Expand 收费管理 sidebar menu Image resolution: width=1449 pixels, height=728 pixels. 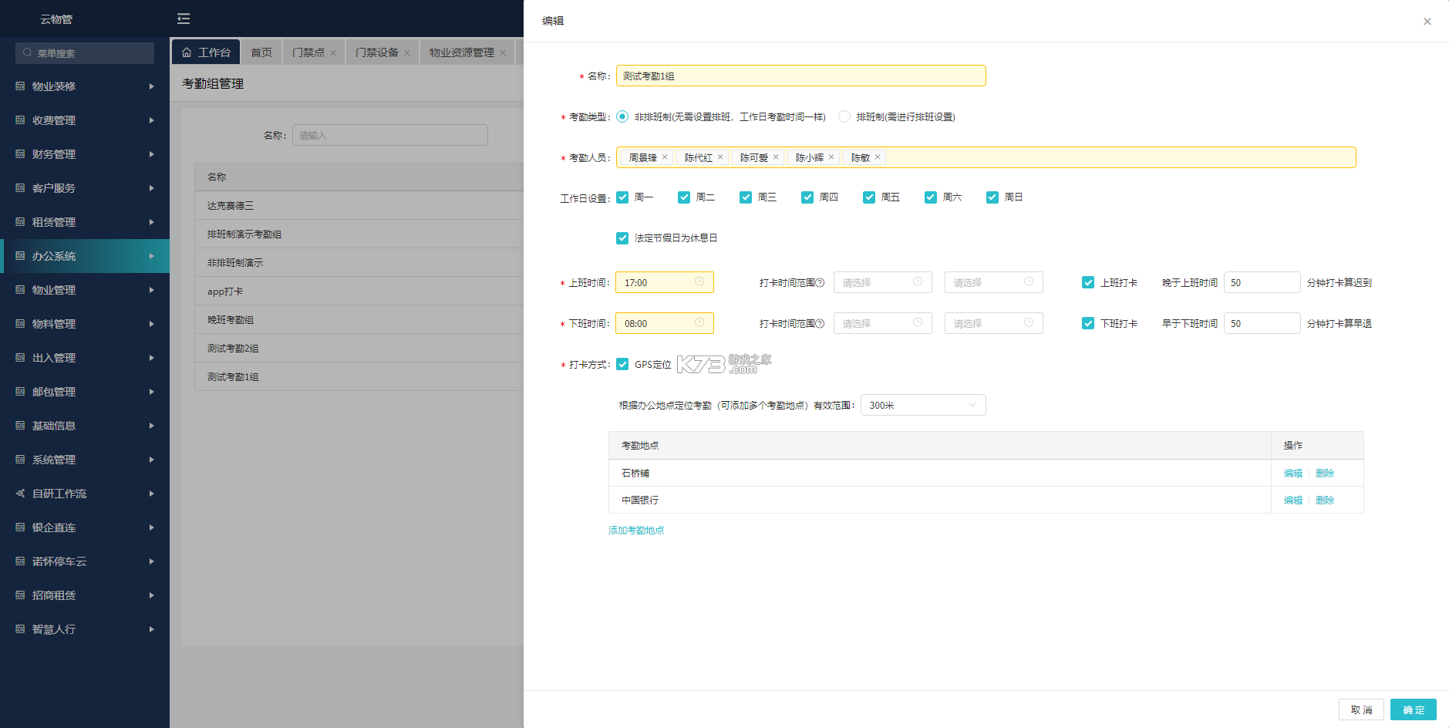pos(85,120)
